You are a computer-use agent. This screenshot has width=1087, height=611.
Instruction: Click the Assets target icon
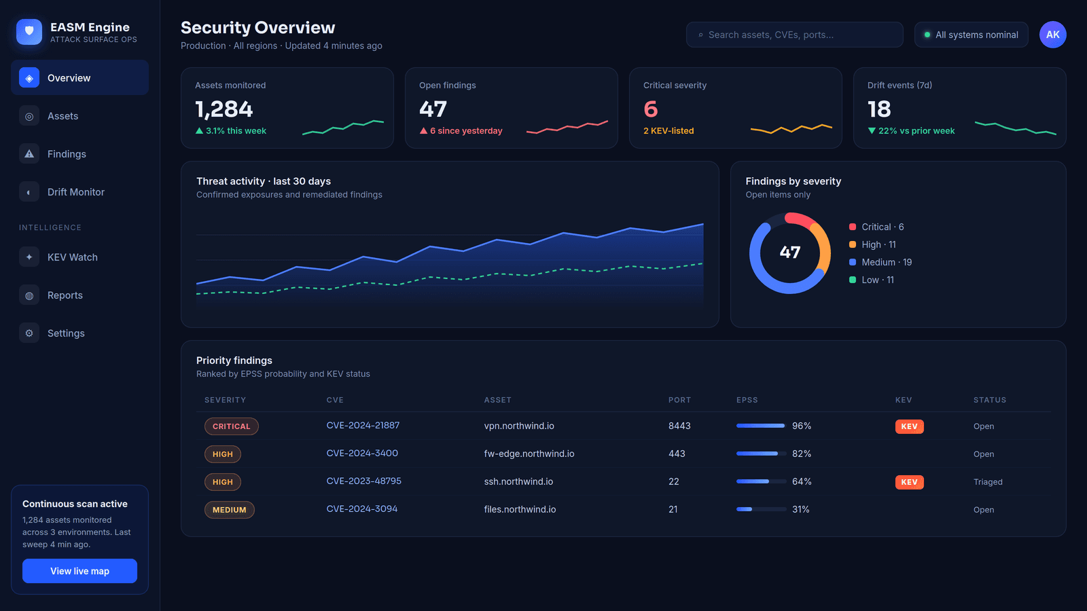29,116
